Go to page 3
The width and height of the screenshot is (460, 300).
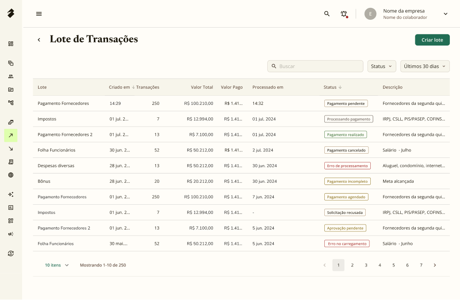click(366, 265)
